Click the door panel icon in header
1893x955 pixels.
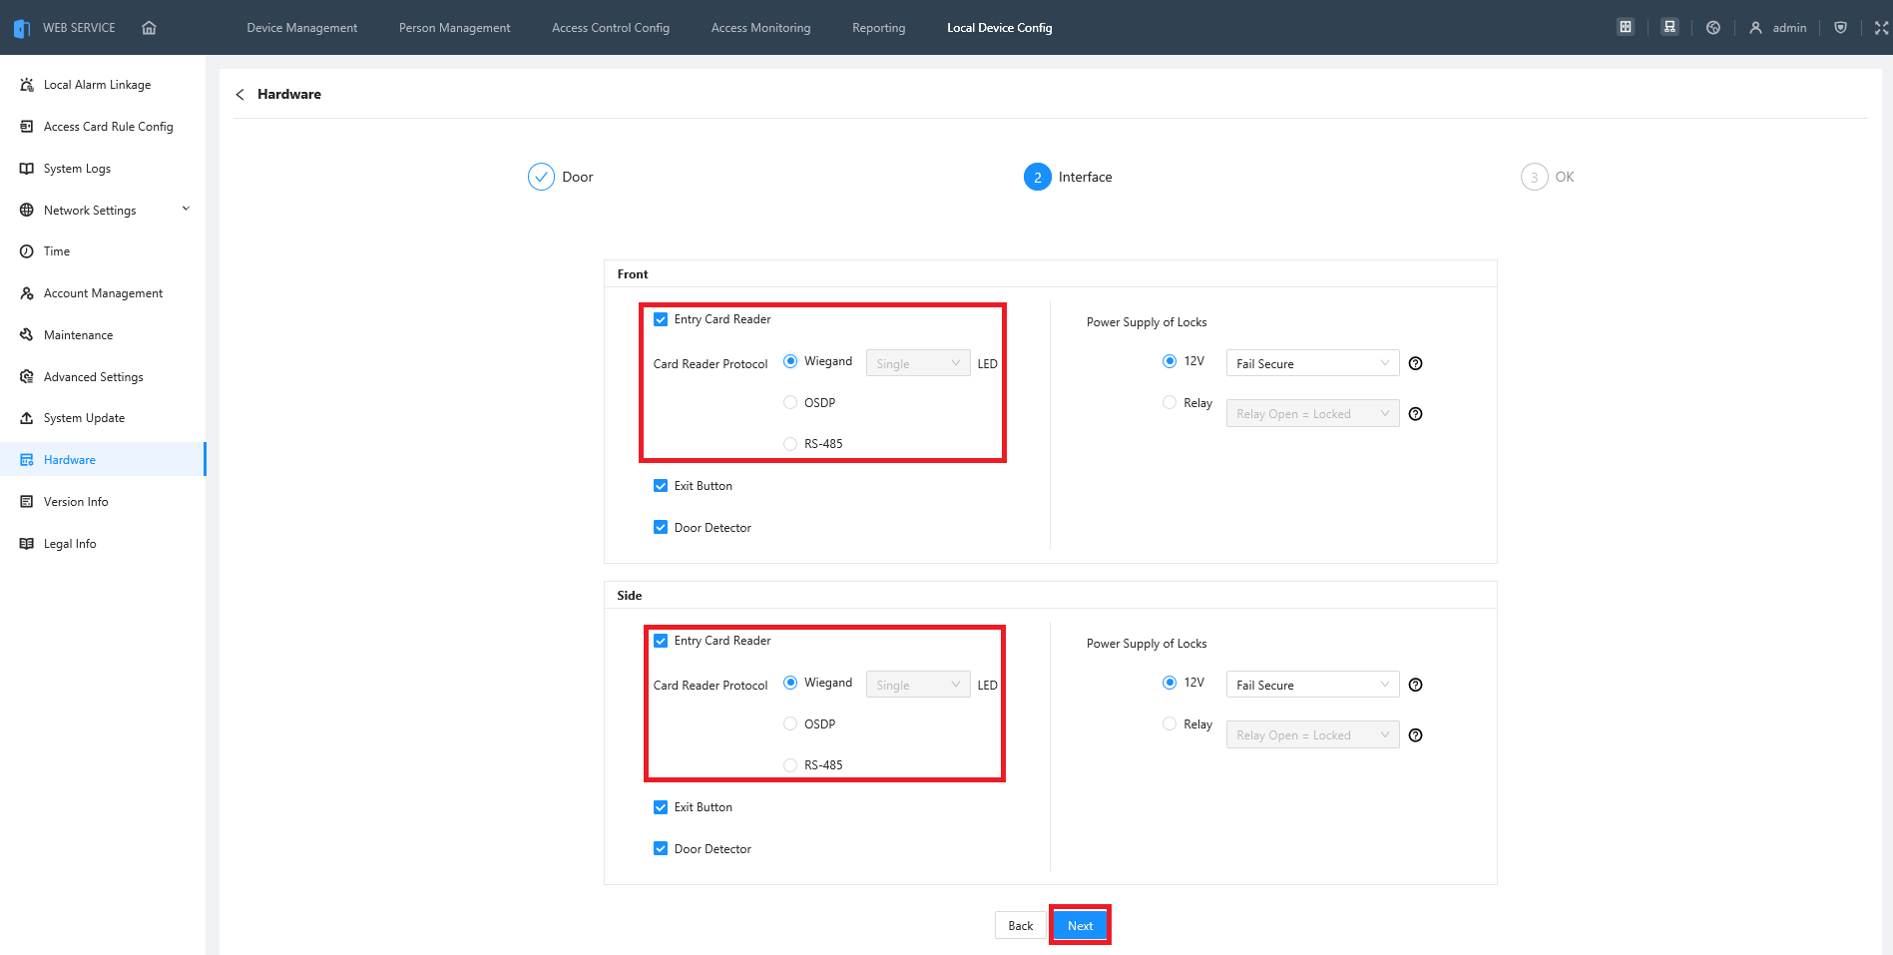tap(1626, 28)
